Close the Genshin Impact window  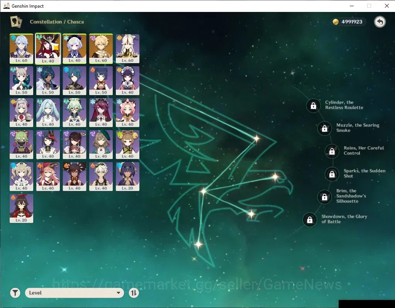click(387, 6)
